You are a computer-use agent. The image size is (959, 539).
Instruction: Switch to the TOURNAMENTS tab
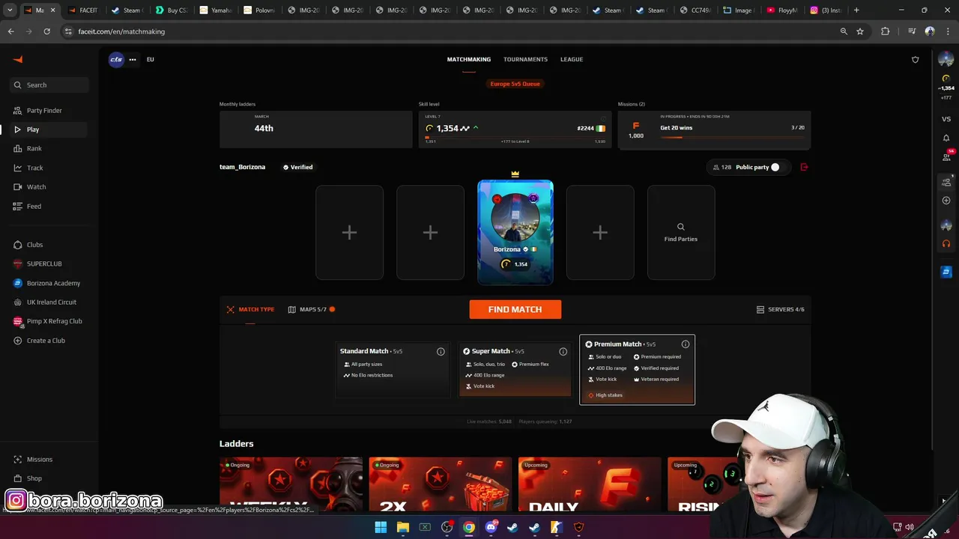click(525, 59)
